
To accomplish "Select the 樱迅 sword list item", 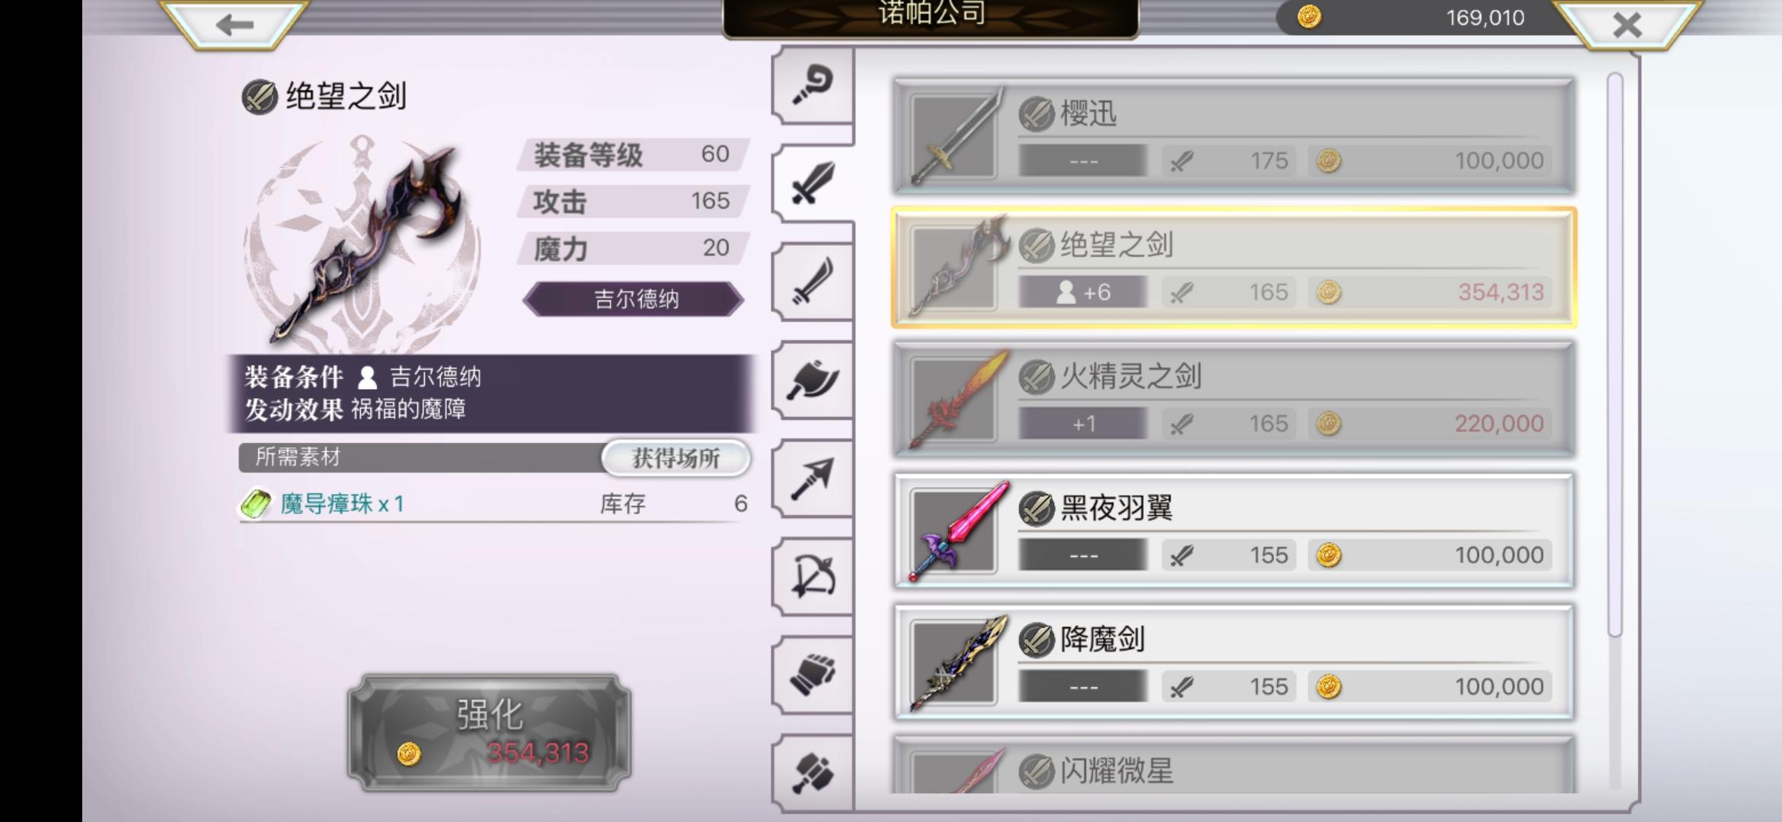I will (1234, 135).
